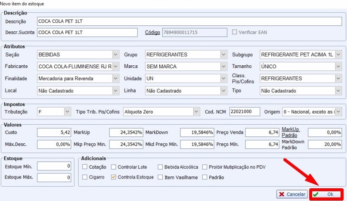Click the Cancelar button
The width and height of the screenshot is (347, 201).
pos(292,194)
